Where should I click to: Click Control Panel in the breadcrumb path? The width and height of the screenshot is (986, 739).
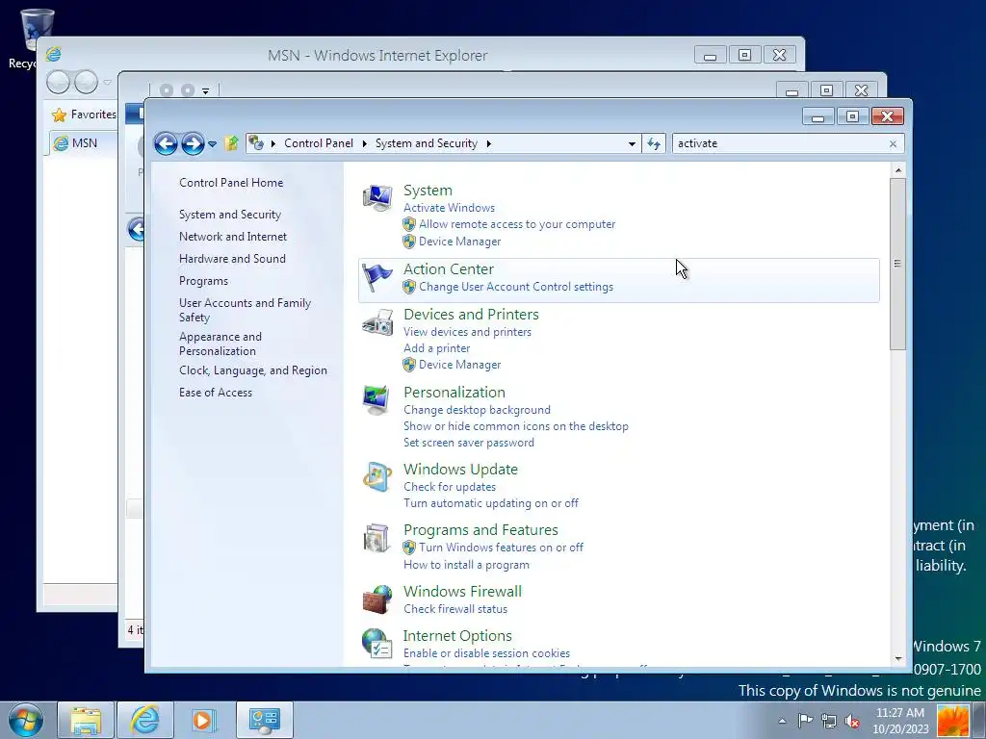318,143
